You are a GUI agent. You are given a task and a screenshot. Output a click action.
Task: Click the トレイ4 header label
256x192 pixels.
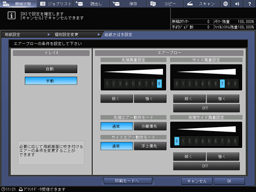[x=51, y=53]
